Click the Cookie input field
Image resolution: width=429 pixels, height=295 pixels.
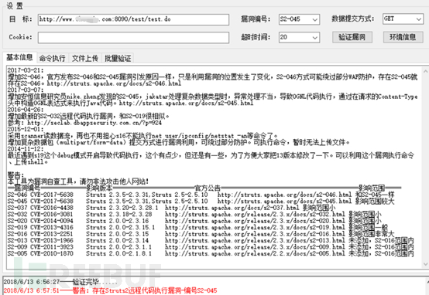tap(133, 37)
